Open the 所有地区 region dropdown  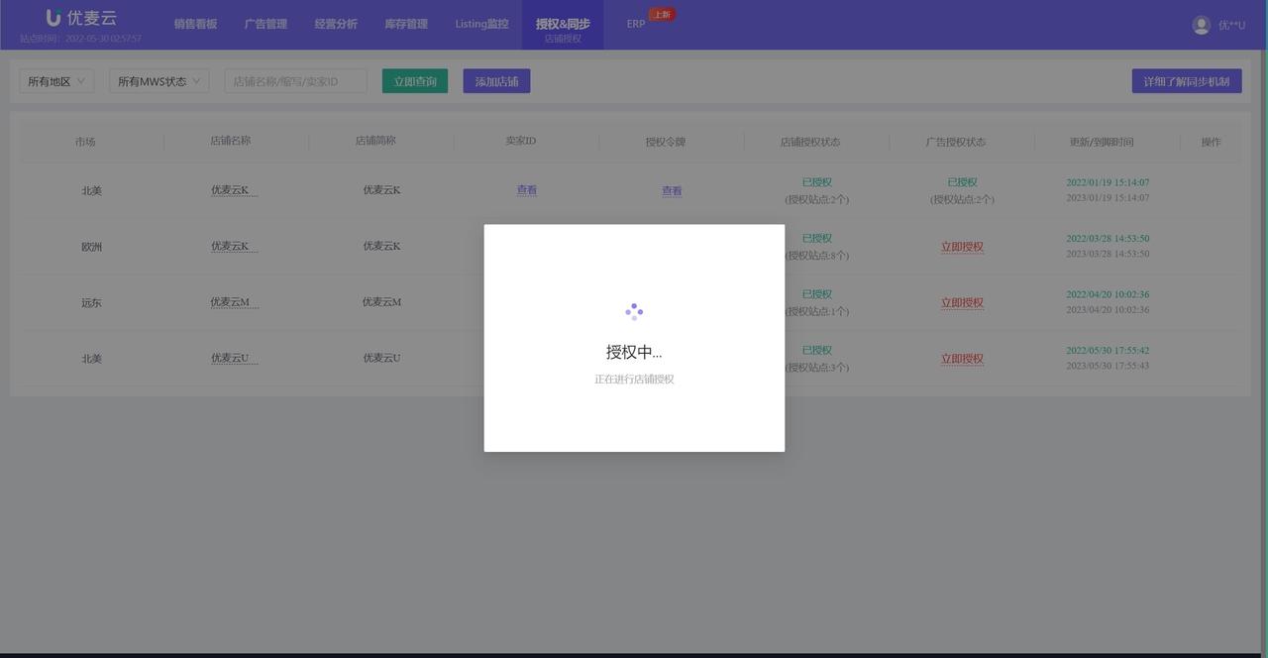tap(55, 80)
